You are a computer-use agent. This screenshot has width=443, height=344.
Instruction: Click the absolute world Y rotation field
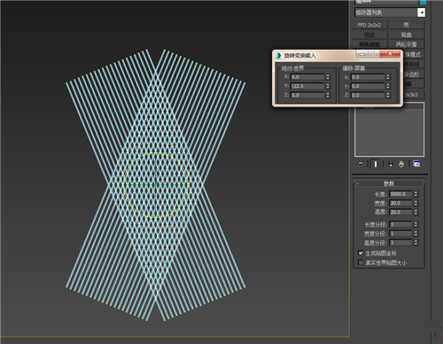[x=307, y=86]
